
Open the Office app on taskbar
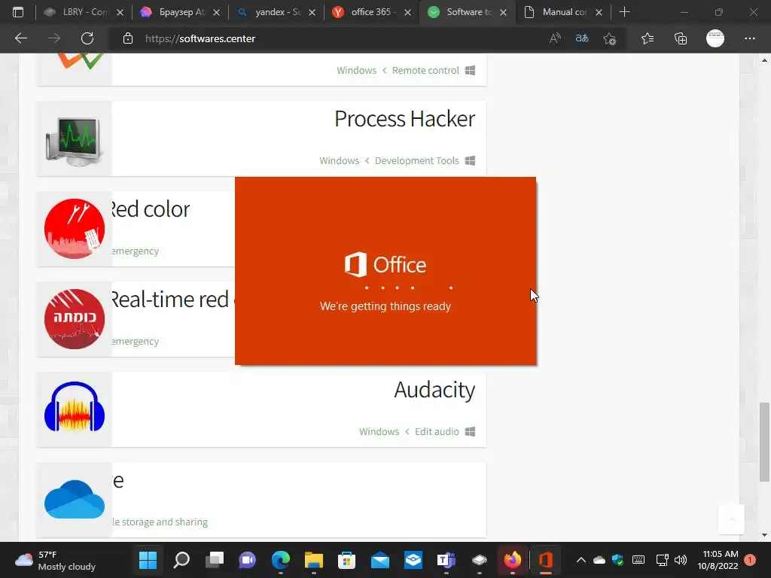pos(546,560)
